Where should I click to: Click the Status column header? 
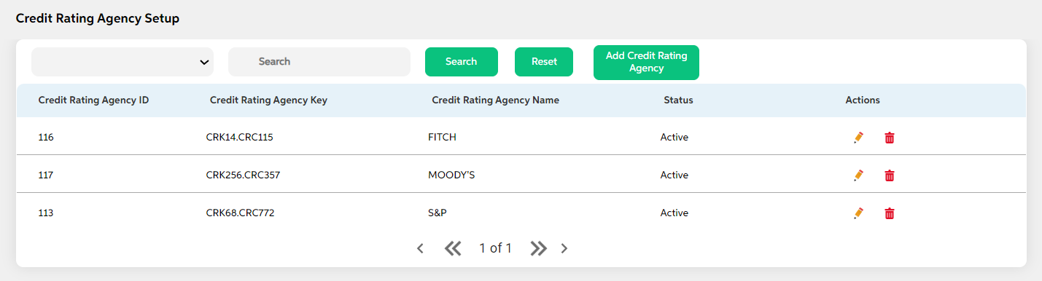tap(678, 100)
